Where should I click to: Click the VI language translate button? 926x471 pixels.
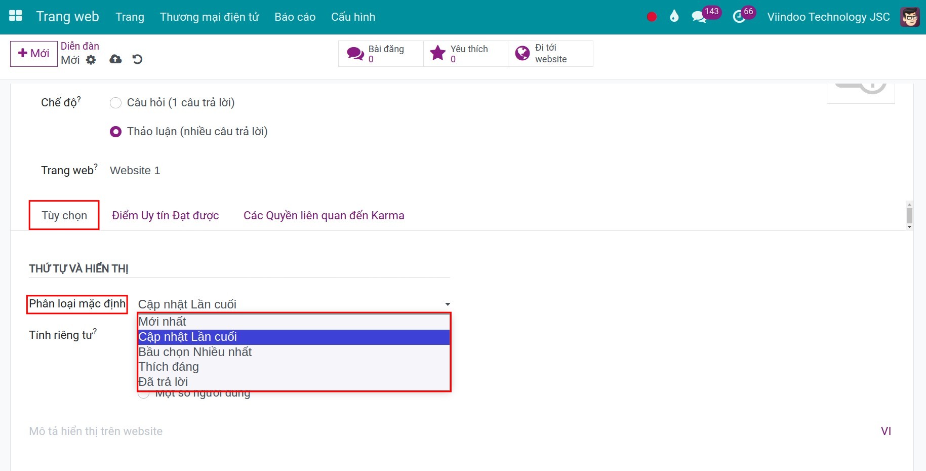[x=886, y=431]
